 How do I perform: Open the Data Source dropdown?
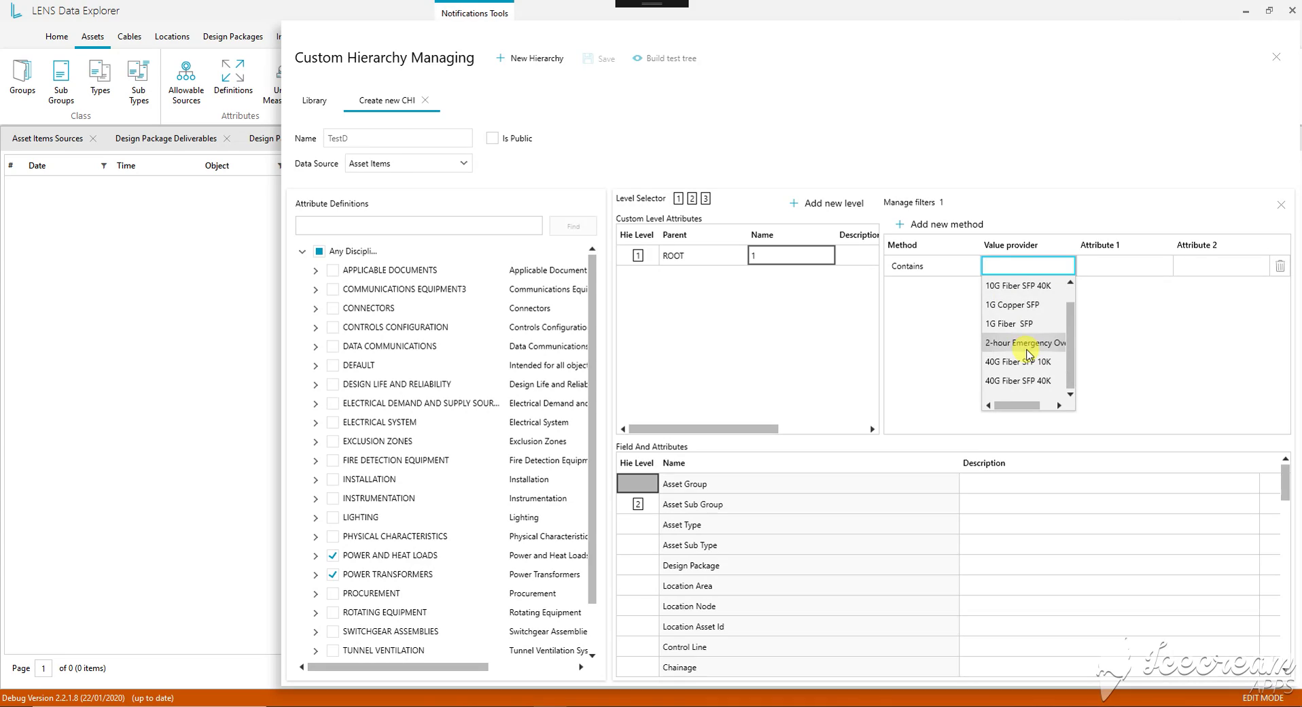coord(408,163)
